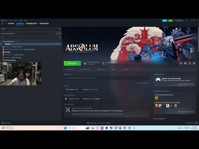
Task: Collapse the Uncategorized games group
Action: point(1,41)
